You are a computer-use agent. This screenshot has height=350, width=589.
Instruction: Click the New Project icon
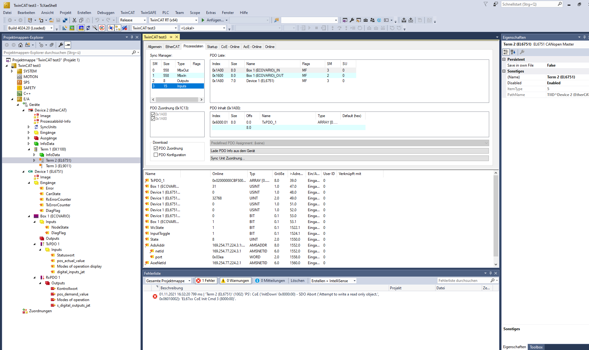(x=30, y=20)
